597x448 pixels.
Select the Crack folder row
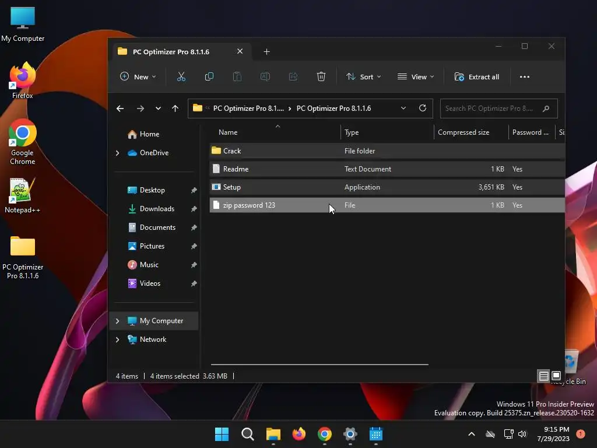(x=387, y=151)
